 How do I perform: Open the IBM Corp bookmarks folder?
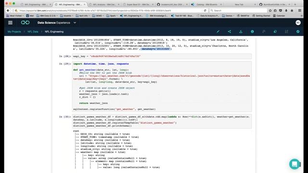coord(47,16)
